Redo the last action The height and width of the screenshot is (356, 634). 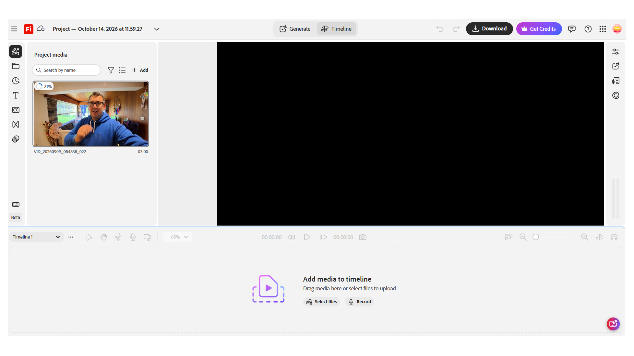pos(456,29)
